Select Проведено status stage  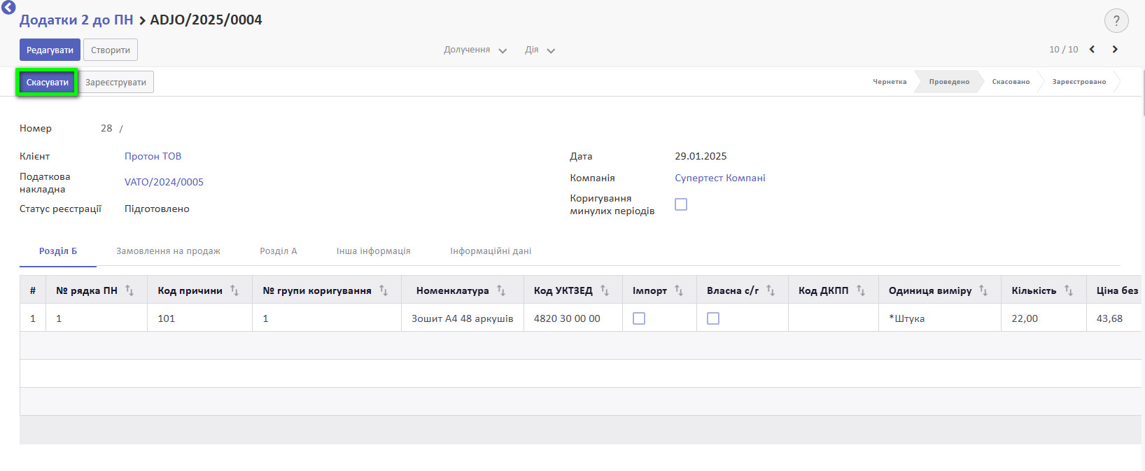click(949, 82)
